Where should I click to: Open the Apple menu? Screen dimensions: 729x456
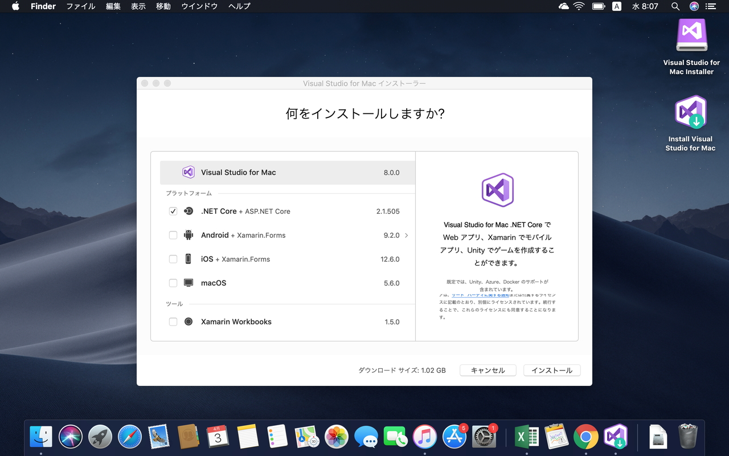pyautogui.click(x=15, y=6)
